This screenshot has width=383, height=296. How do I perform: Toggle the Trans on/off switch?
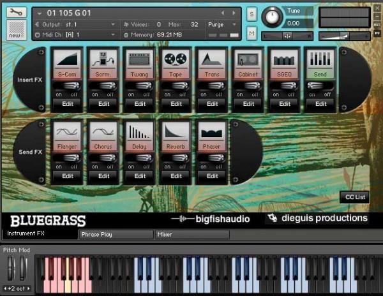tap(212, 86)
